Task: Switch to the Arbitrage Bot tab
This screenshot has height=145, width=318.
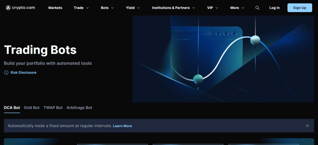Action: coord(79,108)
